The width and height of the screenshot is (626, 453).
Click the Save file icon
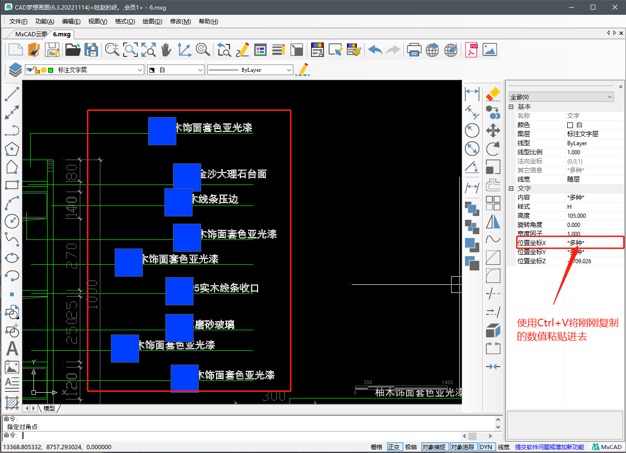coord(52,50)
